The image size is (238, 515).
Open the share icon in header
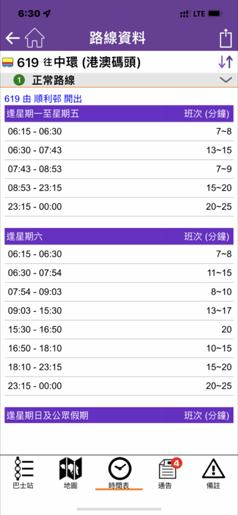pyautogui.click(x=226, y=38)
